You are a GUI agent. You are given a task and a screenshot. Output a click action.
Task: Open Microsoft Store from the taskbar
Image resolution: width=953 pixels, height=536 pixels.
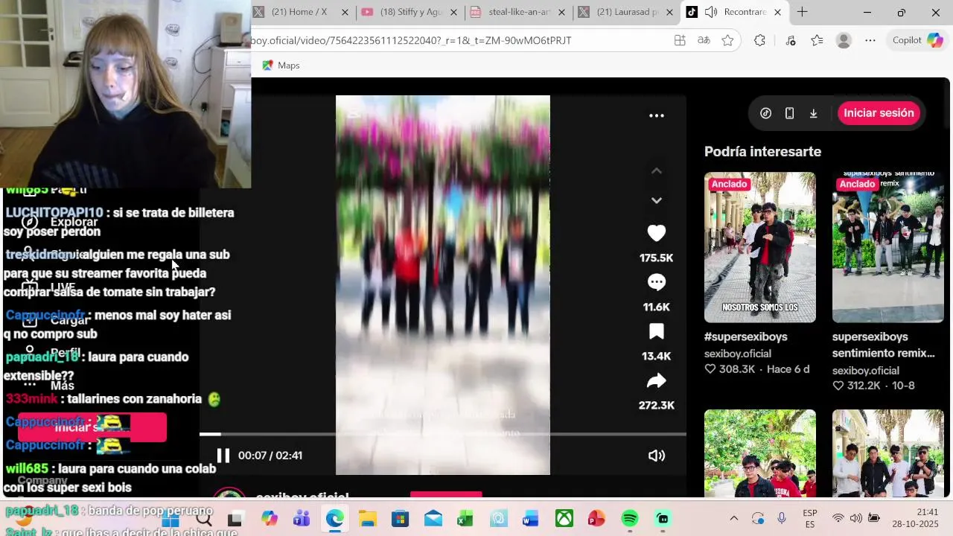click(401, 518)
